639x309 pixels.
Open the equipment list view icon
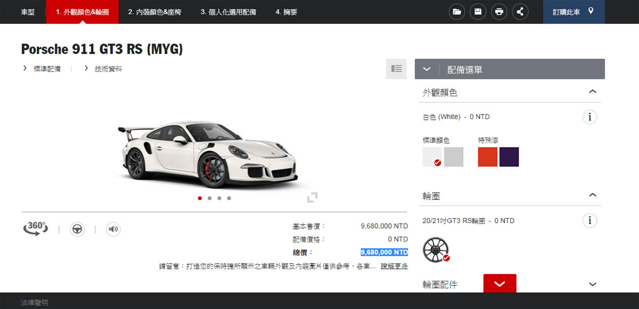396,69
